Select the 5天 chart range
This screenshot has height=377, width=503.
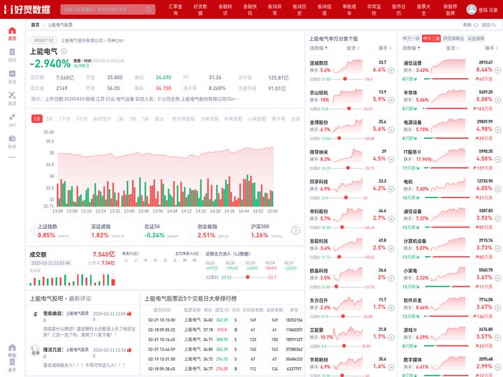coord(50,119)
